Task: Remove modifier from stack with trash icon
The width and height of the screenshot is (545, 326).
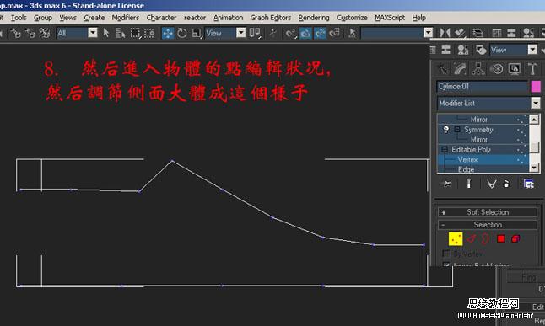Action: click(x=506, y=184)
